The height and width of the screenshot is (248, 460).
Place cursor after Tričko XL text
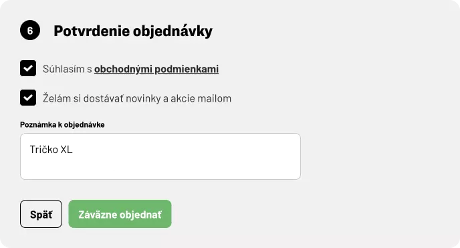[x=74, y=150]
